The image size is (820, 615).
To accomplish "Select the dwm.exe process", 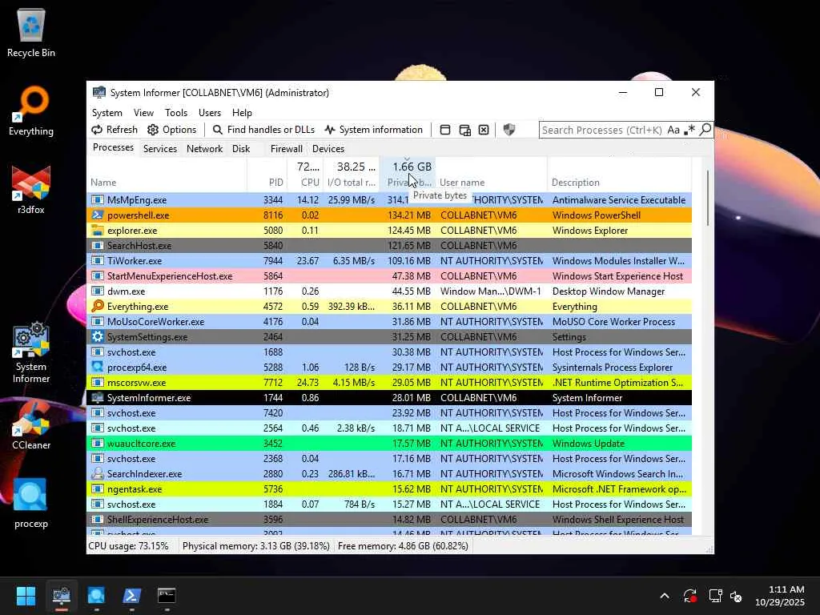I will (x=389, y=291).
